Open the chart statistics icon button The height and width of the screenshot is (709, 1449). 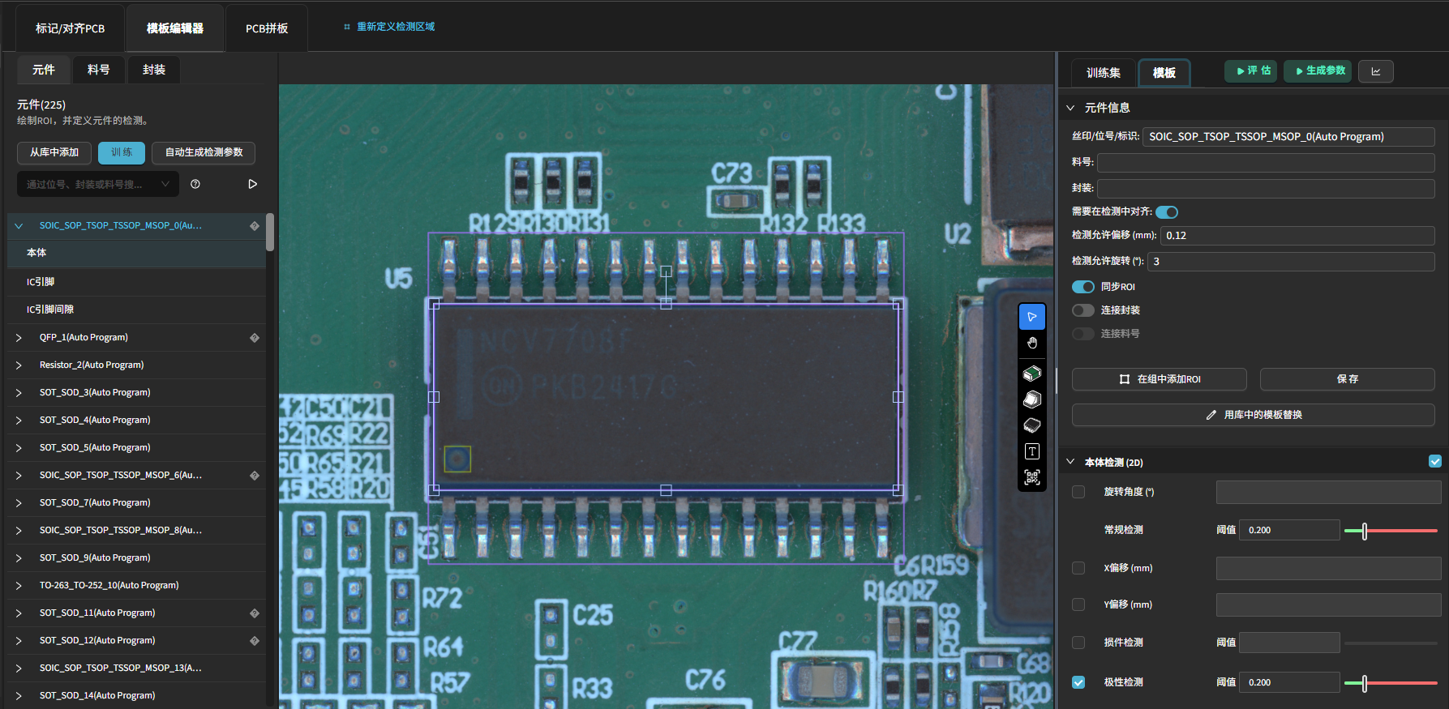click(x=1375, y=71)
